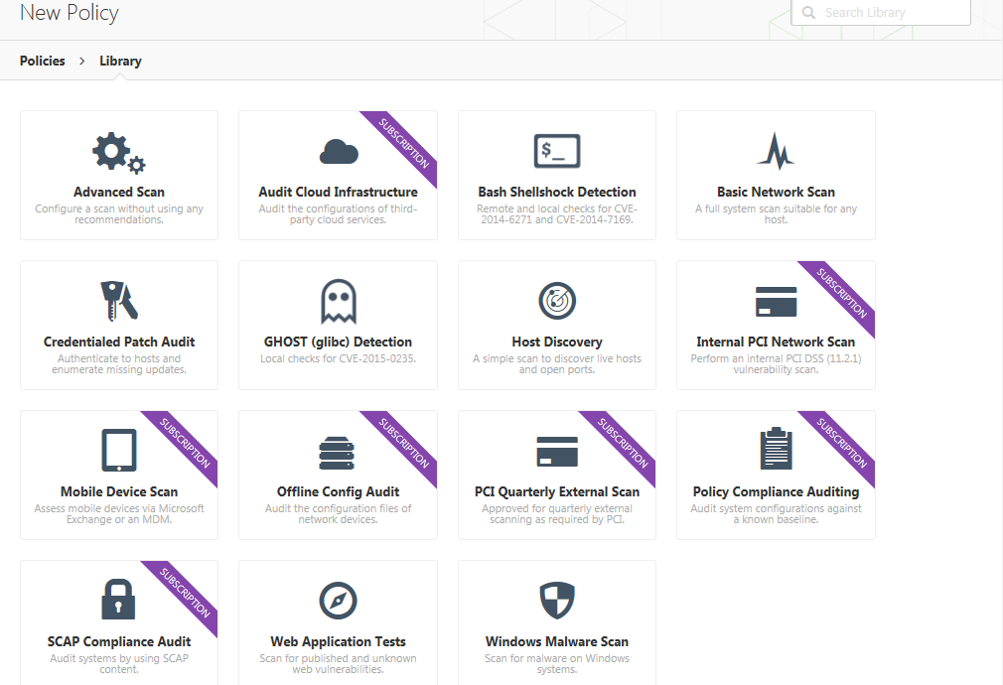This screenshot has width=1003, height=685.
Task: Click the PCI Quarterly External Scan card icon
Action: click(x=557, y=452)
